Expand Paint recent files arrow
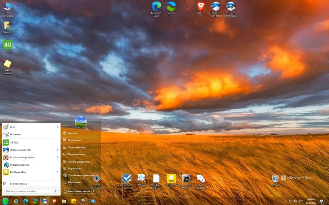 point(58,127)
